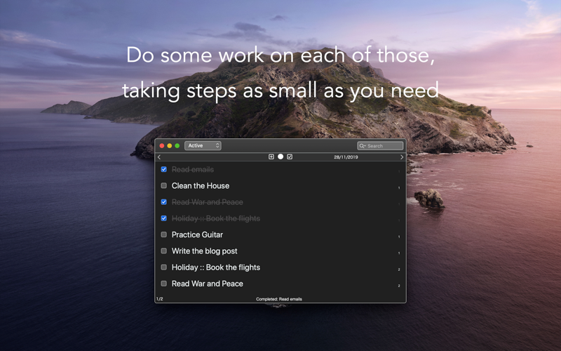Click the 28/11/2019 date label

click(x=346, y=157)
